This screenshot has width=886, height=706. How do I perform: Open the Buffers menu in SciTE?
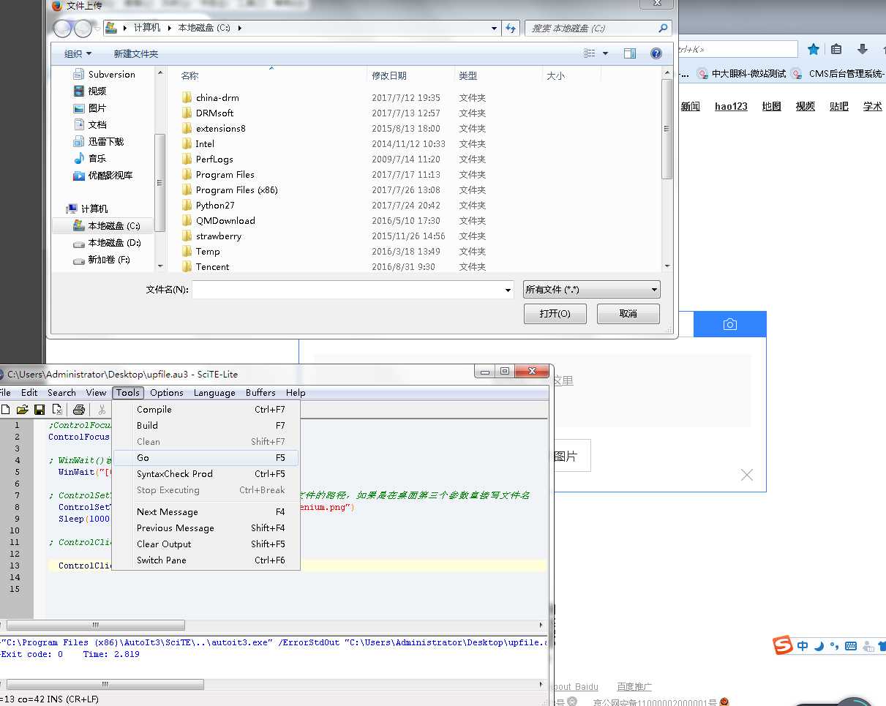tap(260, 393)
